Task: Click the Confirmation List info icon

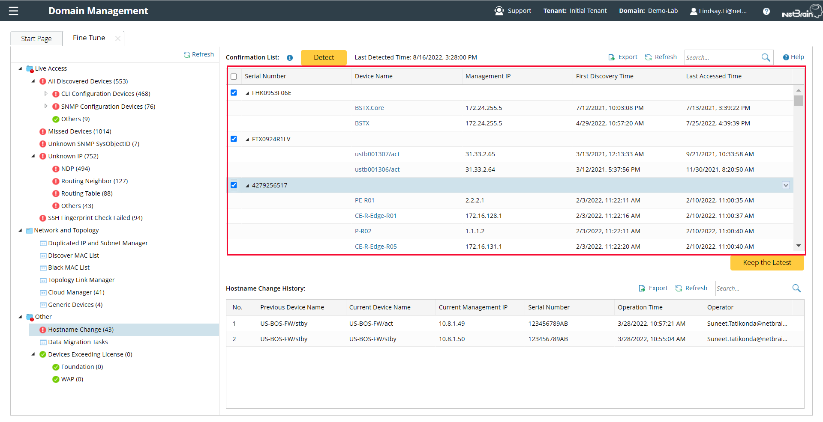Action: tap(290, 58)
